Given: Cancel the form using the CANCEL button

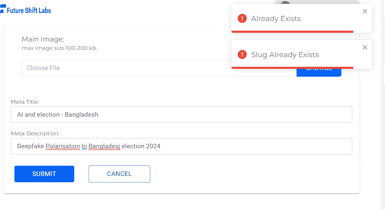Looking at the screenshot, I should coord(119,174).
